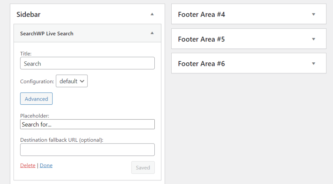Image resolution: width=333 pixels, height=184 pixels.
Task: Focus the Title input field
Action: click(87, 63)
